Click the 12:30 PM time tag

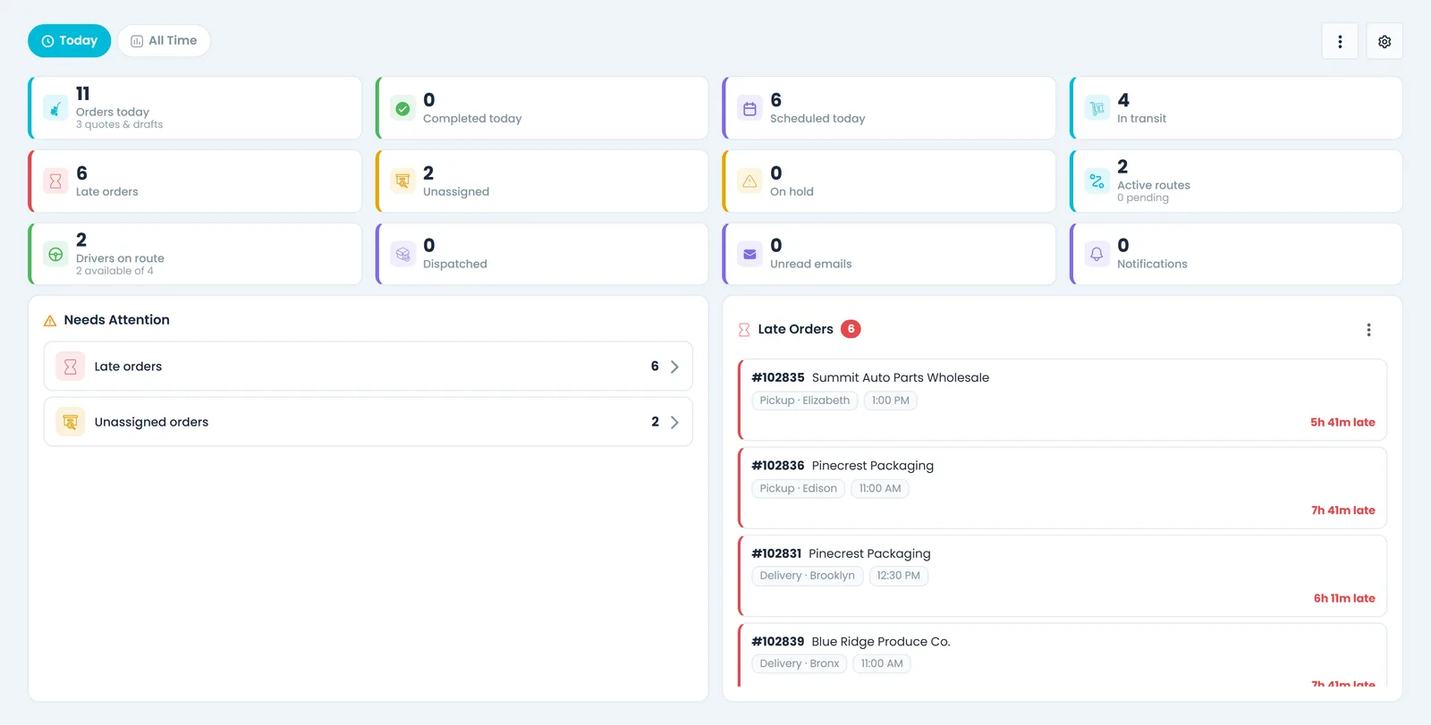point(899,576)
